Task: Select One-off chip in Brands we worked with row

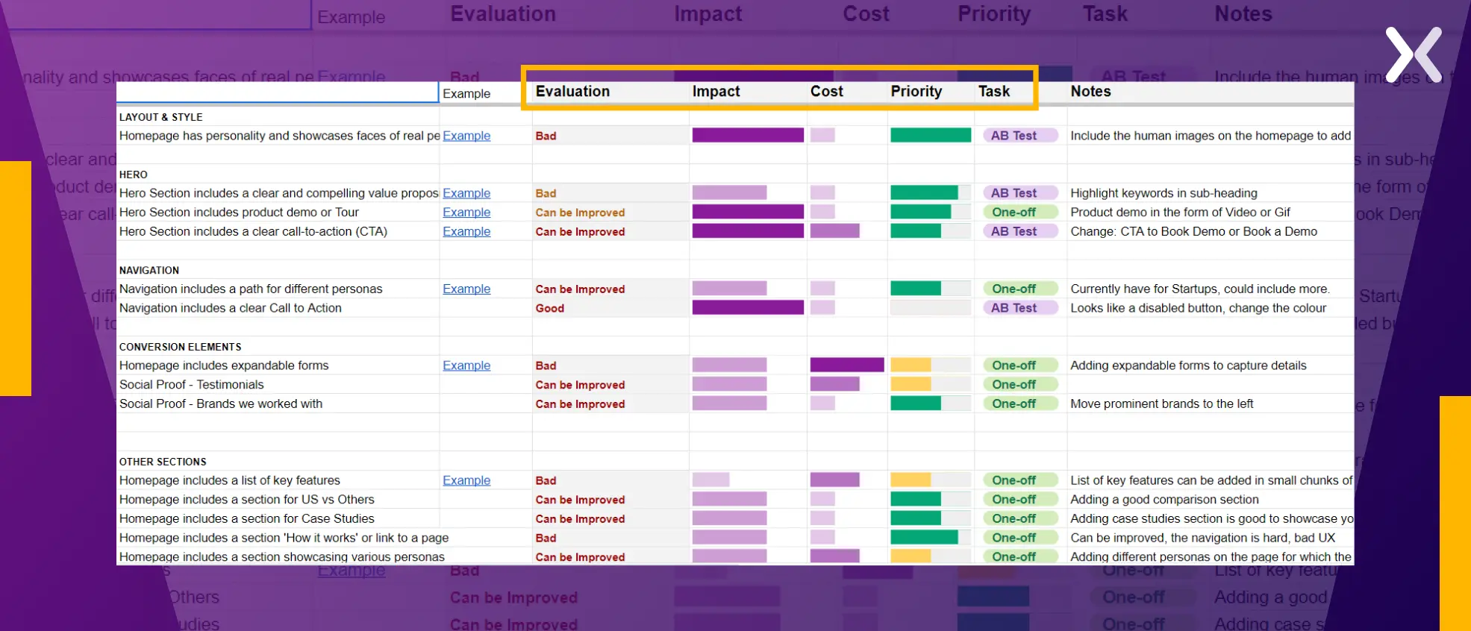Action: [1019, 404]
